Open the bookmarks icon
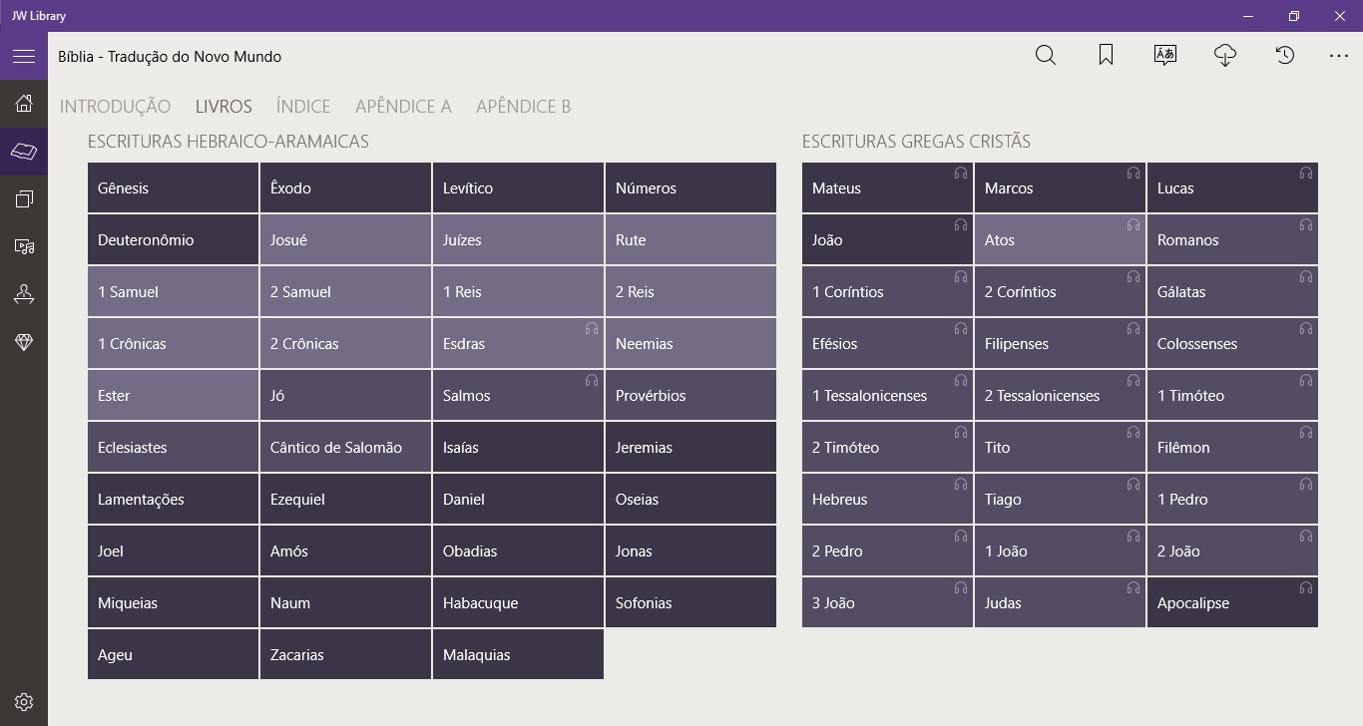The width and height of the screenshot is (1363, 726). (1106, 56)
